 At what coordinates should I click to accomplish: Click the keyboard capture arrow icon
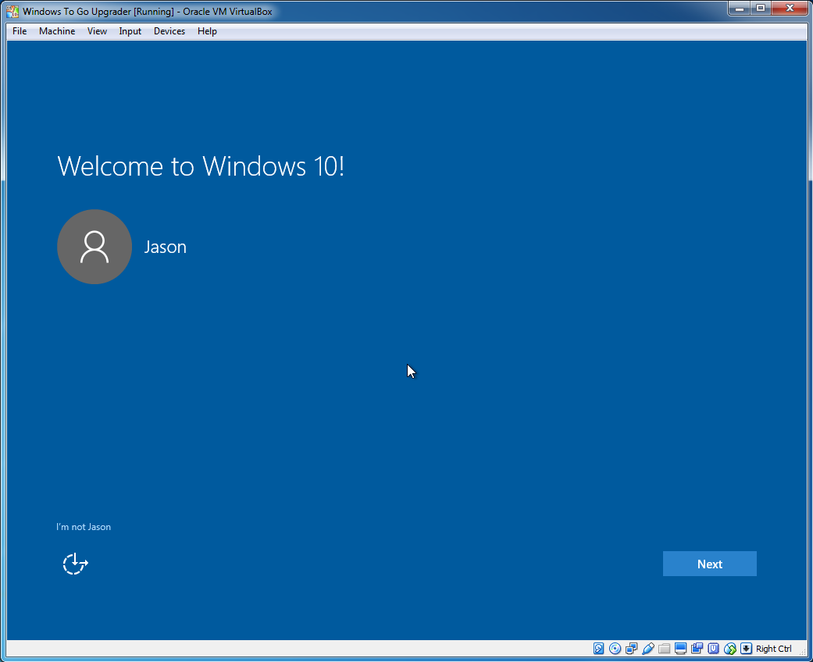[746, 649]
